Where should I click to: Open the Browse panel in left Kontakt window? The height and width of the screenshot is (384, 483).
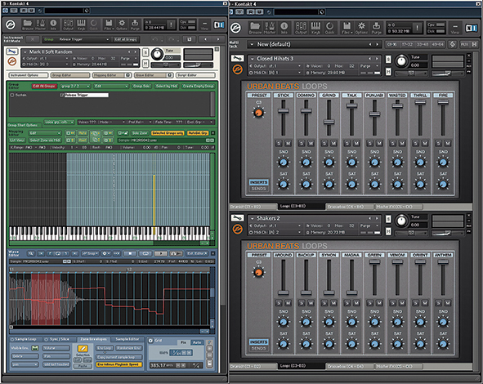(x=28, y=25)
